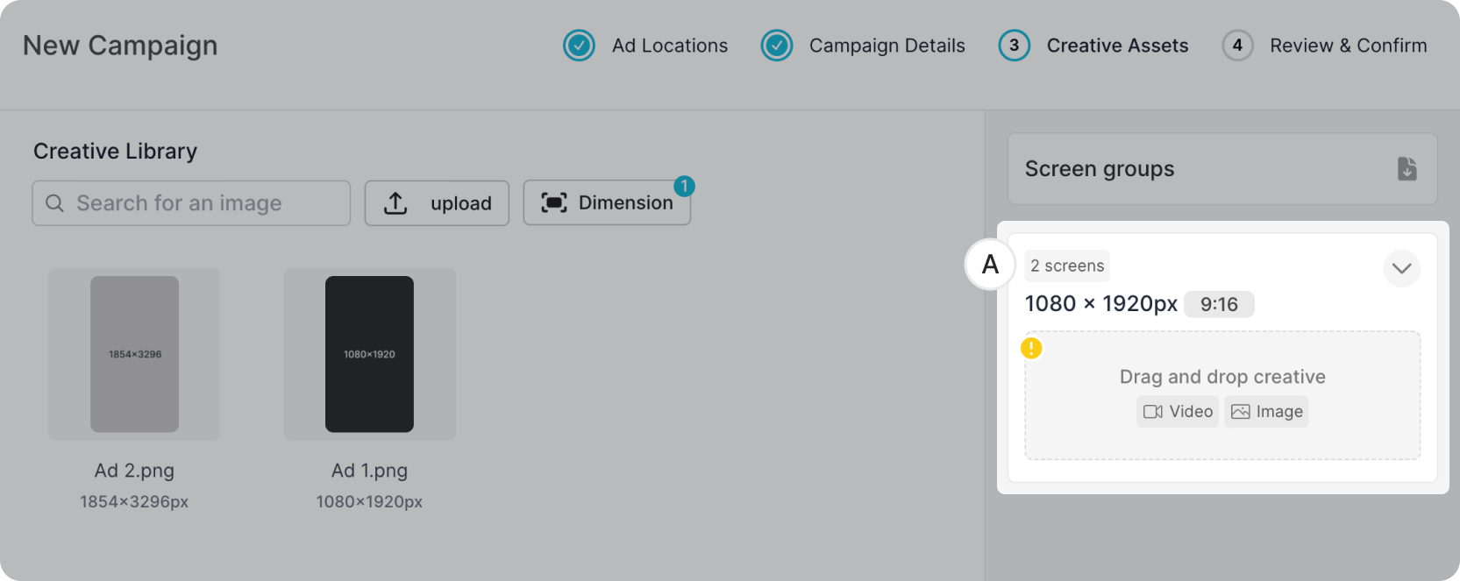Click the Ad Locations completed checkmark icon
The height and width of the screenshot is (581, 1460).
click(x=579, y=46)
